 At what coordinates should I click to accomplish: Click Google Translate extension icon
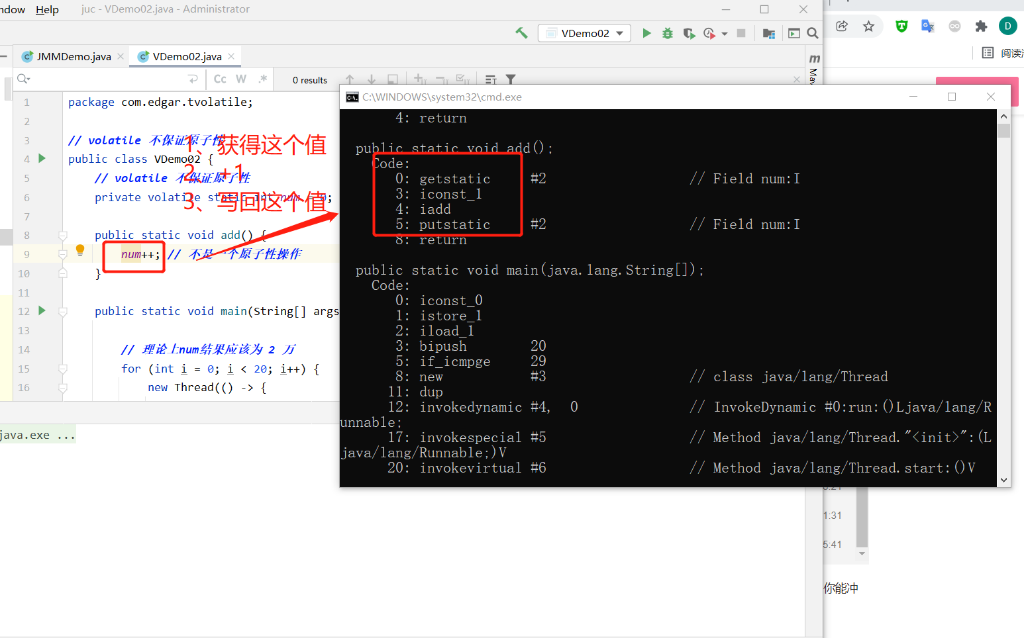pyautogui.click(x=928, y=26)
